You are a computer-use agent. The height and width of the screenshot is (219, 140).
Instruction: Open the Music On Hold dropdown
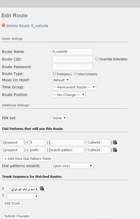[61, 80]
